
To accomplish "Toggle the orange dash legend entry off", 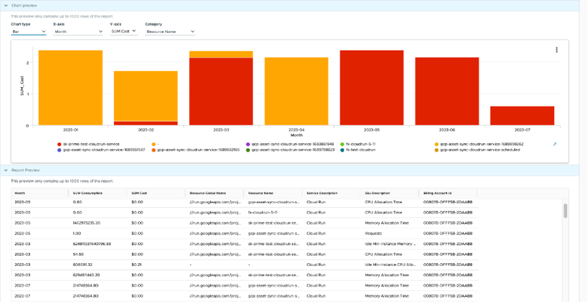I will coord(153,144).
